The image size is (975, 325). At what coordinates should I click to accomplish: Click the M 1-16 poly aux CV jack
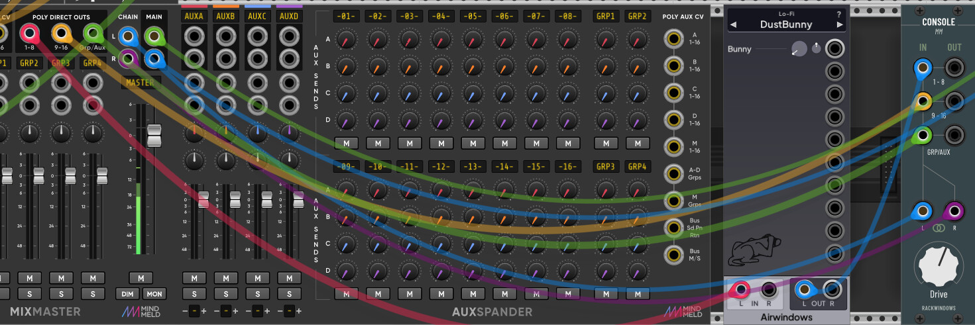coord(674,146)
